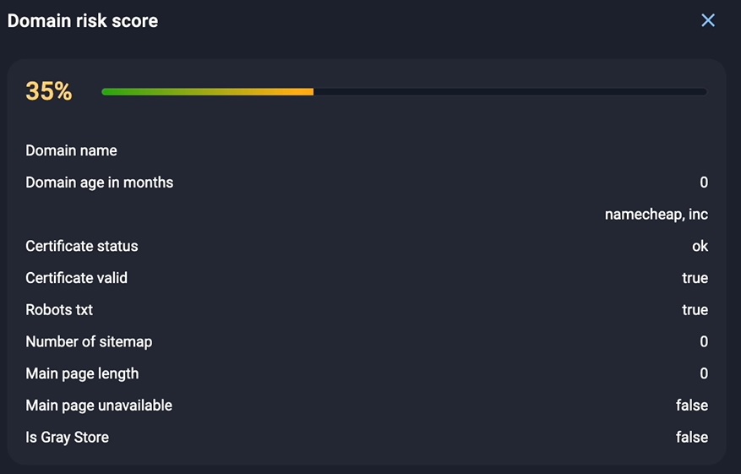
Task: Select the Main page unavailable label
Action: click(x=99, y=406)
